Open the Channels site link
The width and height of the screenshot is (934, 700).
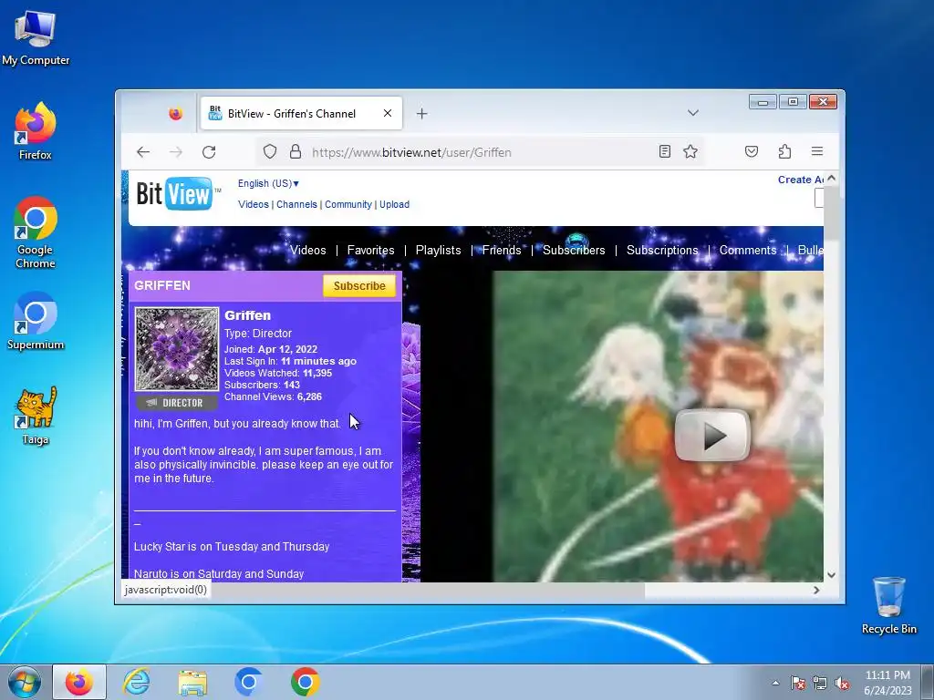[296, 204]
